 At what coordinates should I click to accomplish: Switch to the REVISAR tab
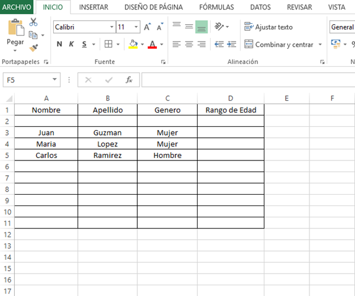pyautogui.click(x=299, y=7)
